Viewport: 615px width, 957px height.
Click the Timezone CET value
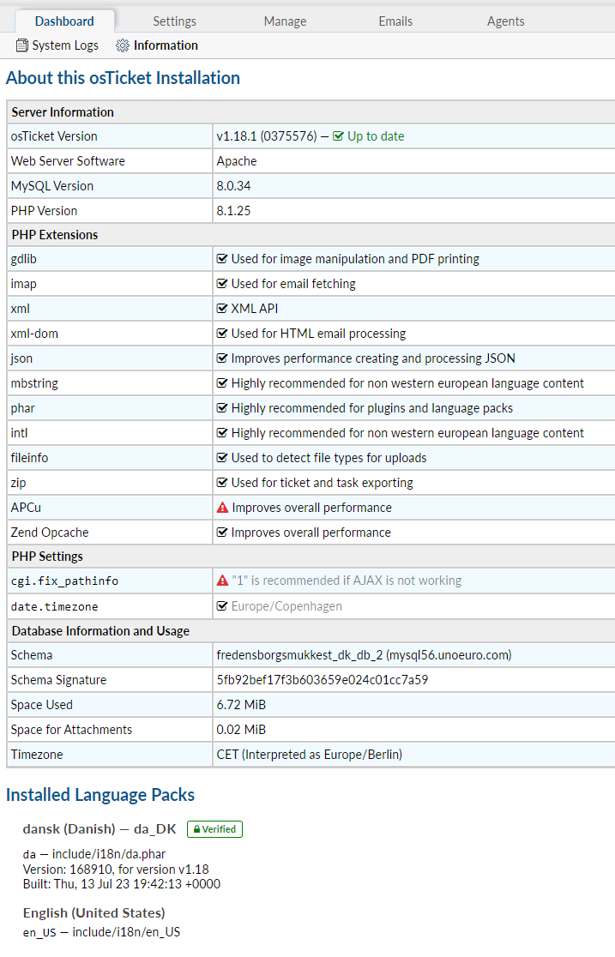click(309, 755)
